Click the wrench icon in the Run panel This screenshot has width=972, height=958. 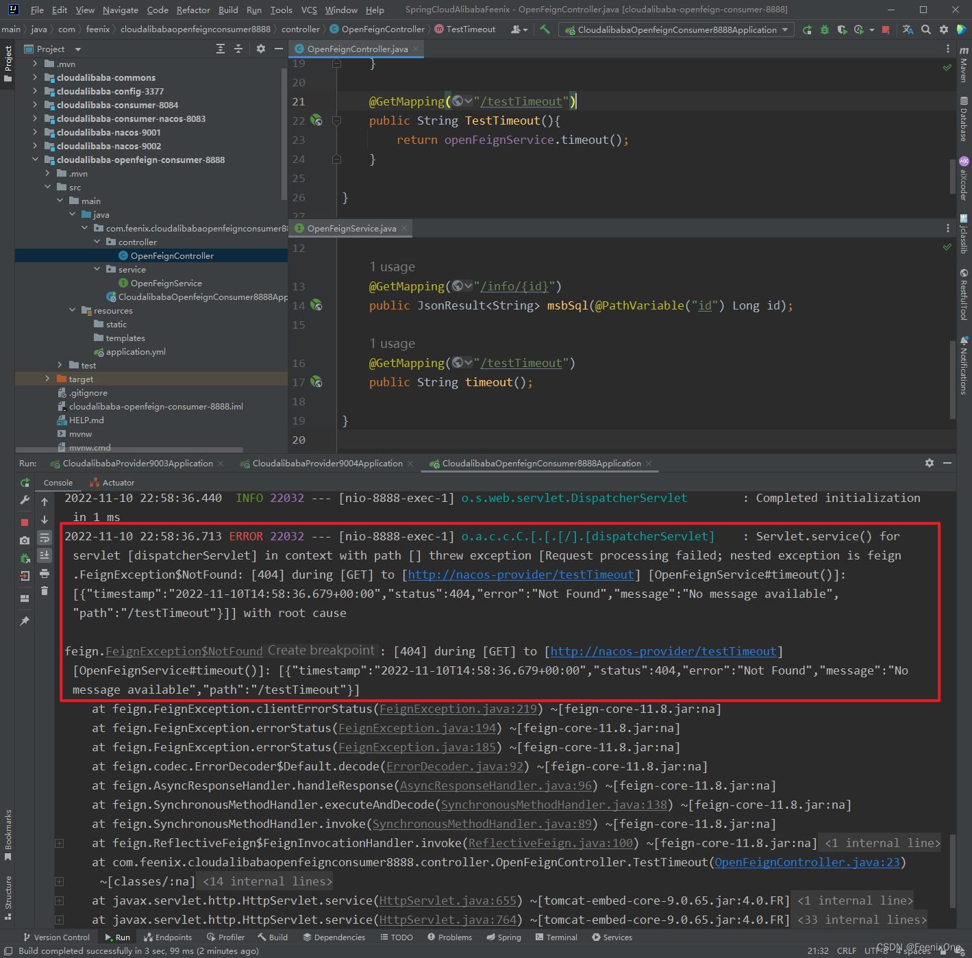[25, 501]
